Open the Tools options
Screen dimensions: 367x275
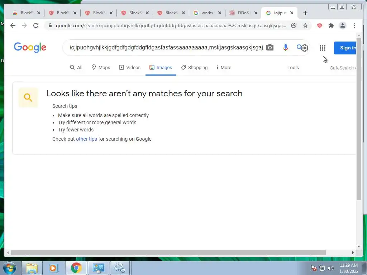(293, 68)
